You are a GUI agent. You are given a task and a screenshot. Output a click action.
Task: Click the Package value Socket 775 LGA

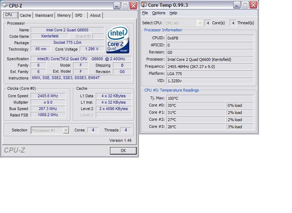67,42
